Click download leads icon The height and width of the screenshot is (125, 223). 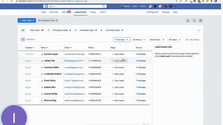188,20
